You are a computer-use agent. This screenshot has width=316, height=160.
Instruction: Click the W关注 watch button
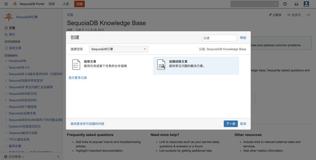(294, 15)
